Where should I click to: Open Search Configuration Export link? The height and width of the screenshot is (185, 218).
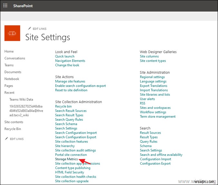[x=76, y=137]
